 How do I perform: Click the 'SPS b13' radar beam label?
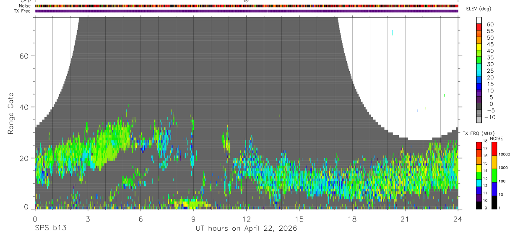coord(50,228)
